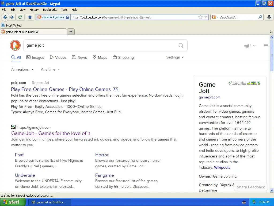Open the Fangame sitelink
The image size is (274, 206).
[x=105, y=175]
